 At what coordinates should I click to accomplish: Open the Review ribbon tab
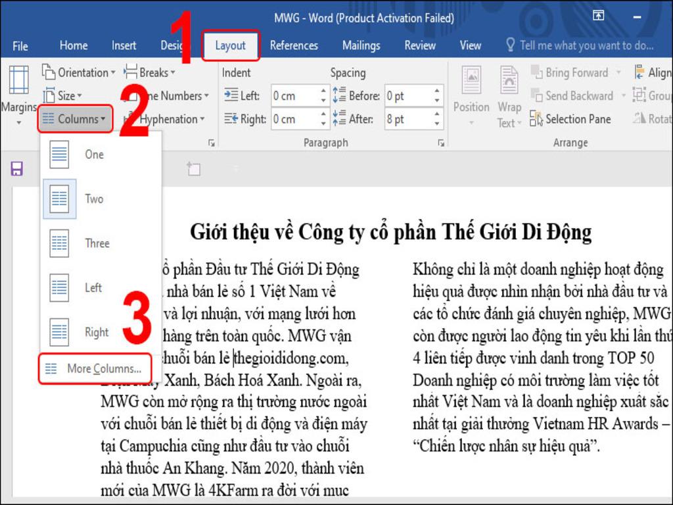(420, 45)
